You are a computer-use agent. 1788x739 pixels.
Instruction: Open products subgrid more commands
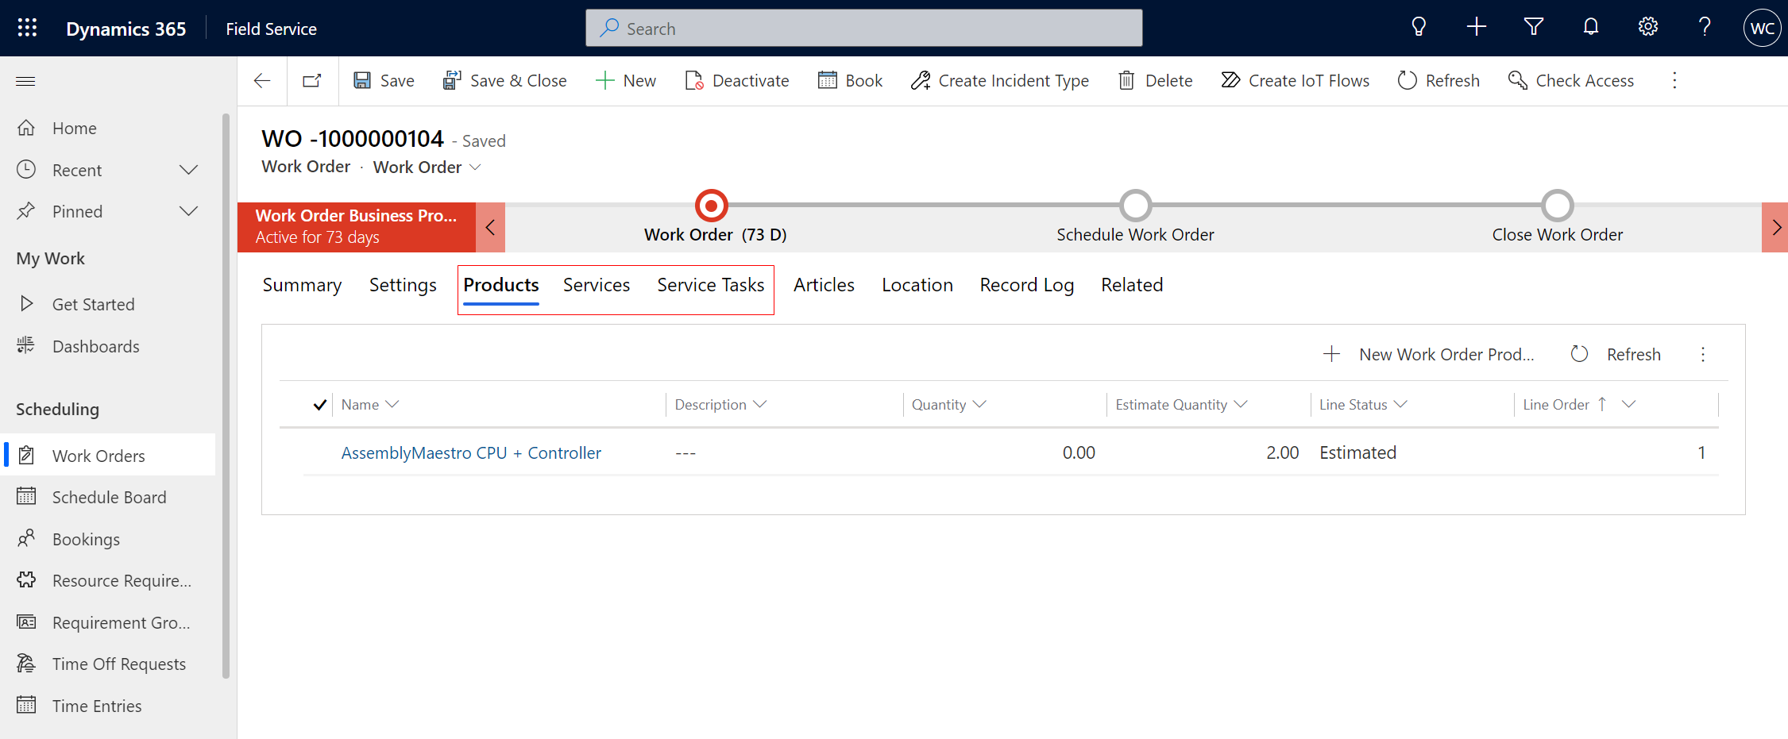[x=1703, y=354]
